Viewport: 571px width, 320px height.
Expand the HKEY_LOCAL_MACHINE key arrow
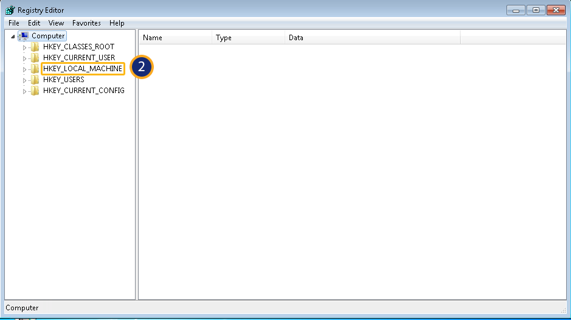(25, 69)
